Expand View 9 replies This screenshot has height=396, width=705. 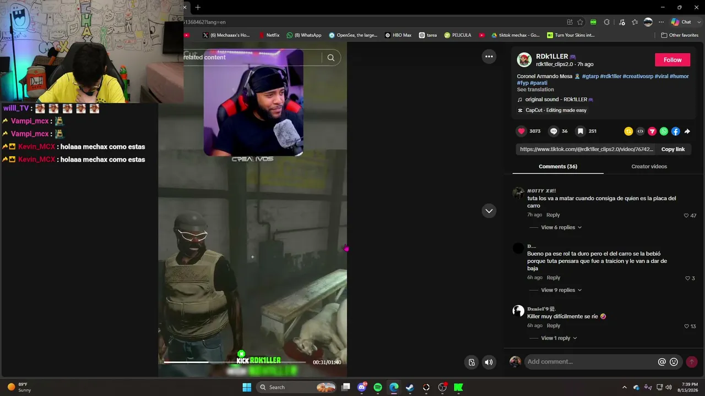click(x=561, y=290)
